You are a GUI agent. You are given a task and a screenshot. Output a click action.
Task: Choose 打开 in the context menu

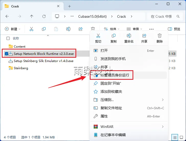pyautogui.click(x=129, y=51)
